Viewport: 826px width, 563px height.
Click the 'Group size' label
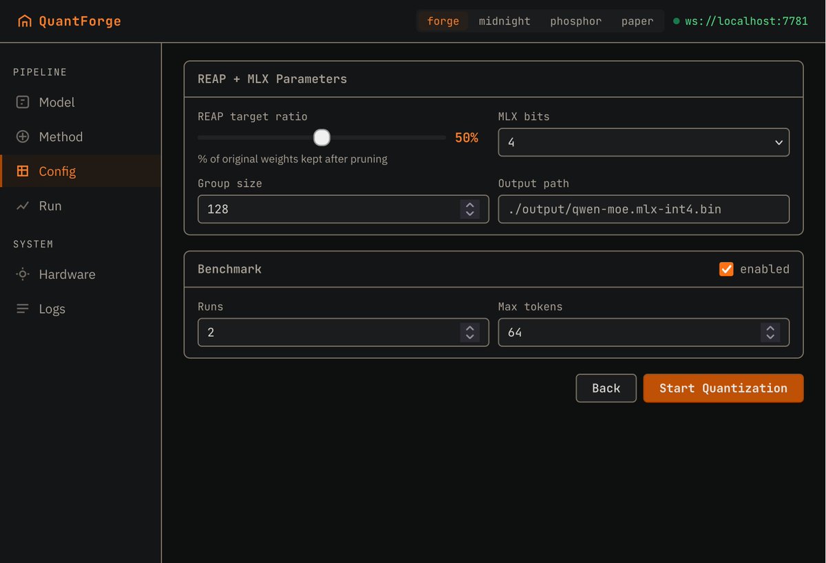[230, 184]
